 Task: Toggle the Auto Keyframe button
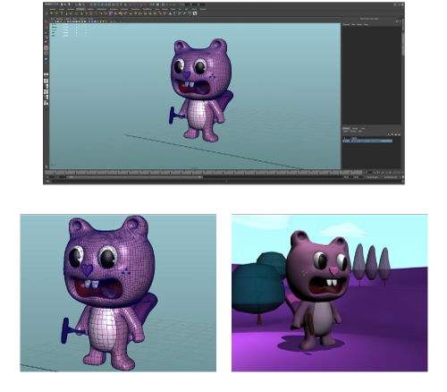pos(403,177)
